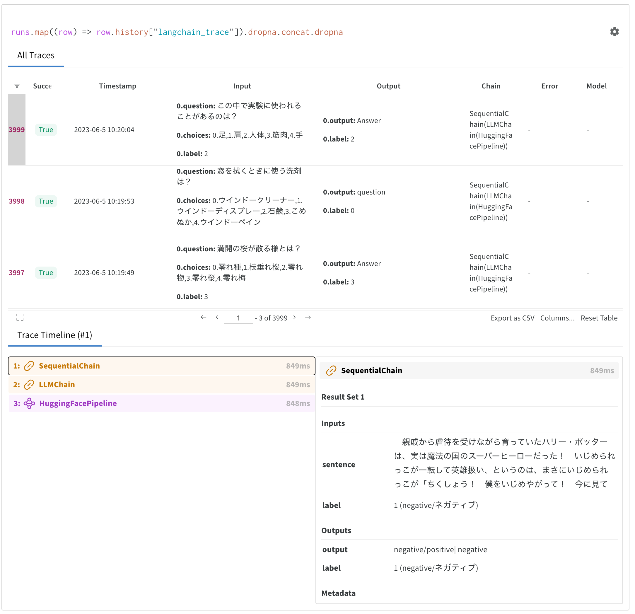Open the All Traces tab

click(36, 55)
